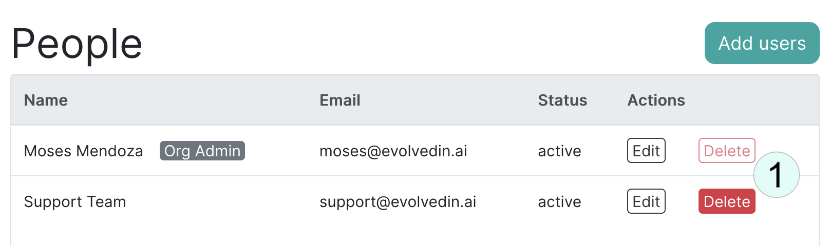Select the Name column header
The width and height of the screenshot is (830, 246).
coord(46,100)
